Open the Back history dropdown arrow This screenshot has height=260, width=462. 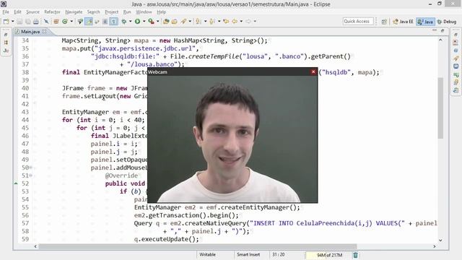[241, 22]
